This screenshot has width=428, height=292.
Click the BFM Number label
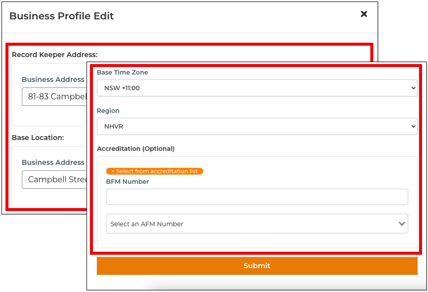tap(128, 182)
